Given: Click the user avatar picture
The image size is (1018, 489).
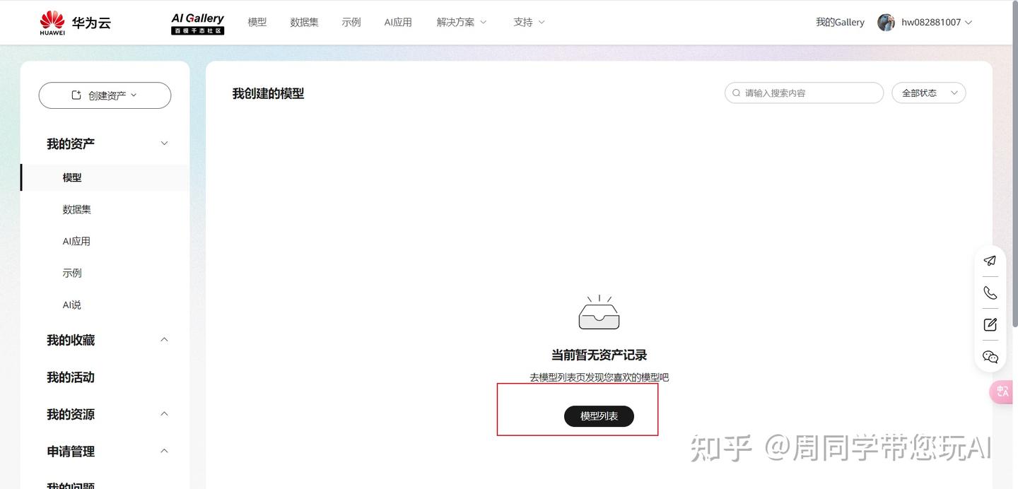Looking at the screenshot, I should coord(886,23).
